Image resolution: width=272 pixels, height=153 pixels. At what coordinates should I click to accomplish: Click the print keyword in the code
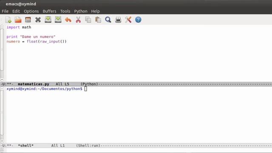tap(12, 37)
